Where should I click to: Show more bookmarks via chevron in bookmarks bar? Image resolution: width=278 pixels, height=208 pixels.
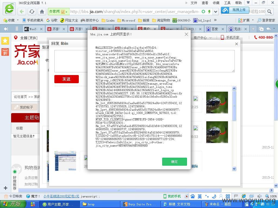215,20
